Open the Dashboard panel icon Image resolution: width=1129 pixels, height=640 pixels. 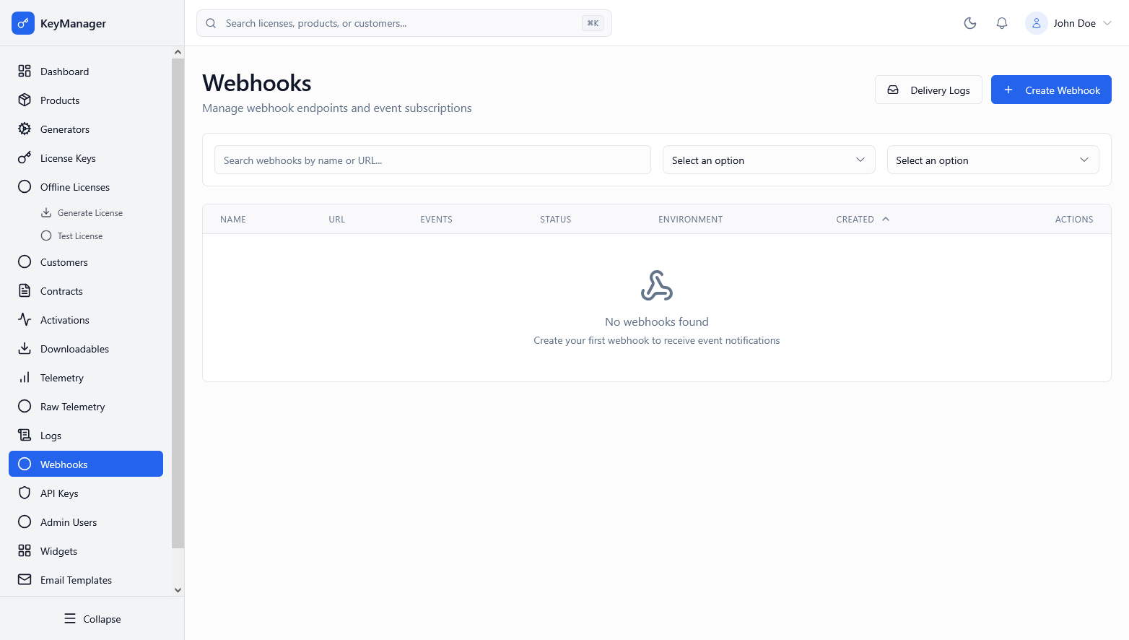point(24,71)
